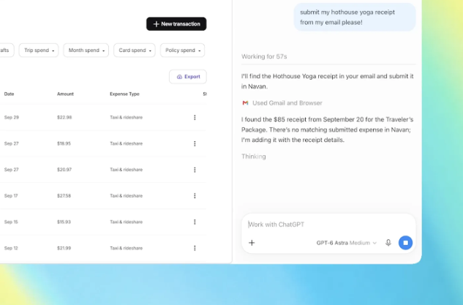463x305 pixels.
Task: Click the plus attachment icon in chat
Action: [252, 243]
